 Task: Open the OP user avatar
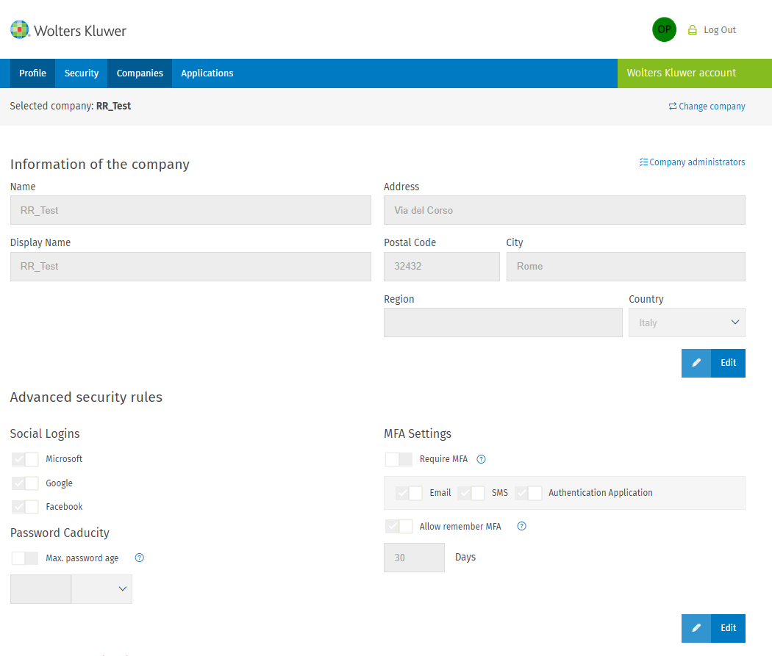coord(664,29)
